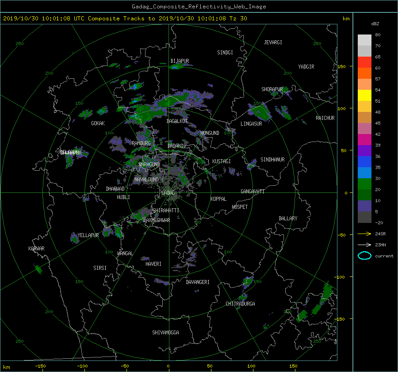
Task: Click the cyan current-position ellipse in legend
Action: [x=364, y=256]
